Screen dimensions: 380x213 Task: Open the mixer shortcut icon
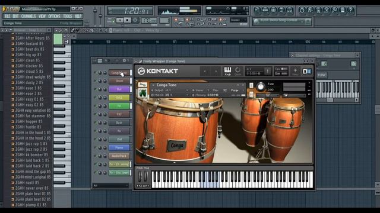click(289, 11)
